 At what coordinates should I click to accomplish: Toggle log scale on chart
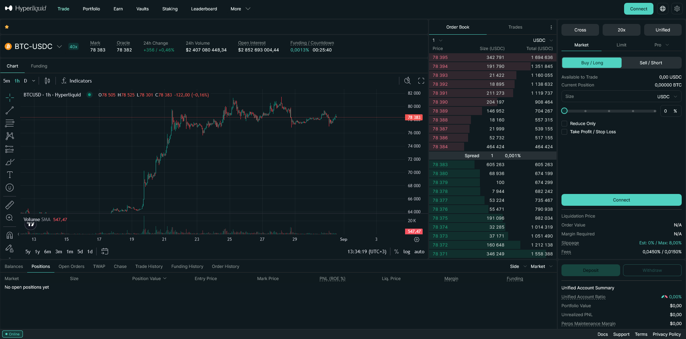[x=407, y=251]
